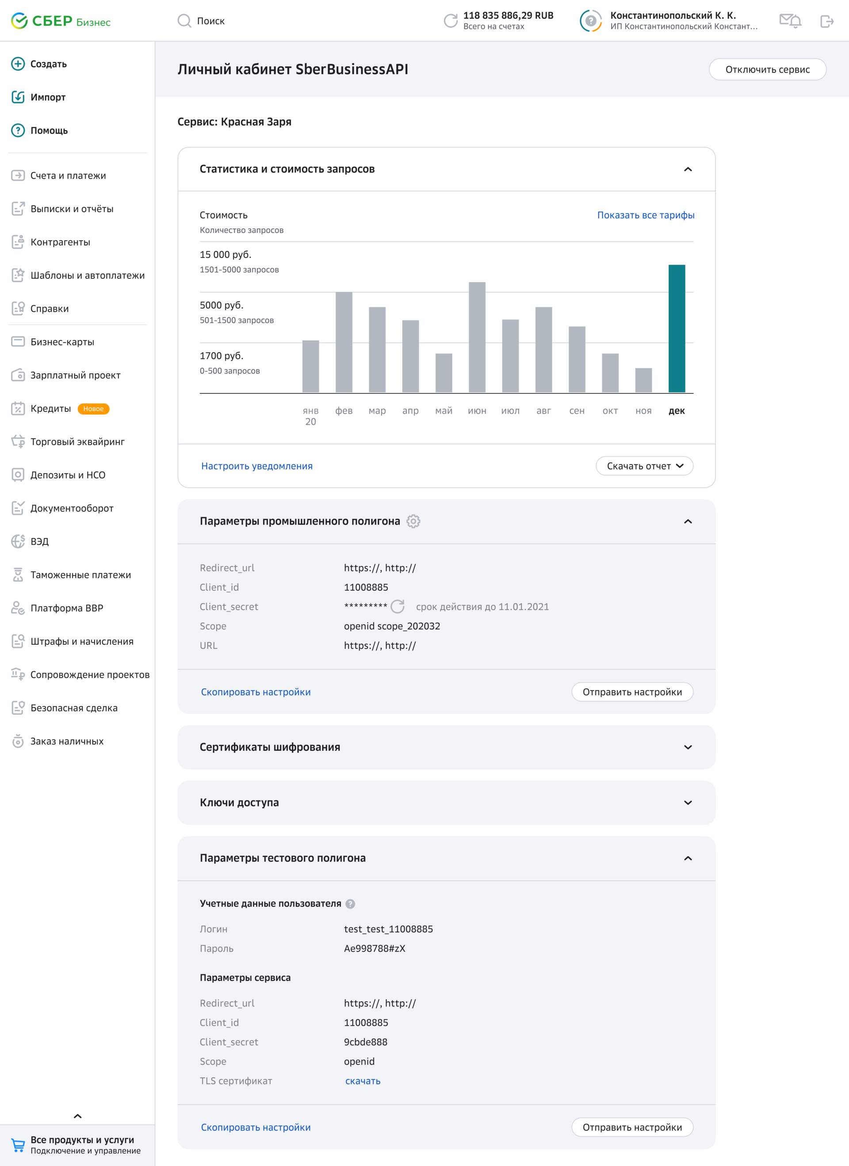Click the Зарплатный проект icon
The width and height of the screenshot is (849, 1166).
[x=18, y=375]
